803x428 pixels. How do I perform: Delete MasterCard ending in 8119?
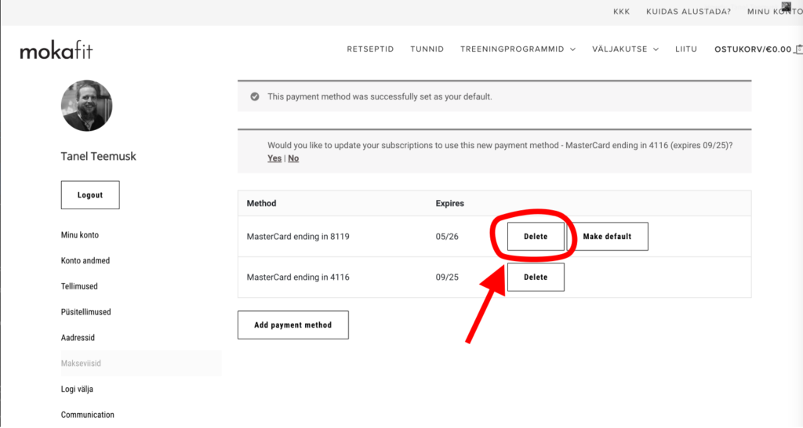pyautogui.click(x=536, y=237)
